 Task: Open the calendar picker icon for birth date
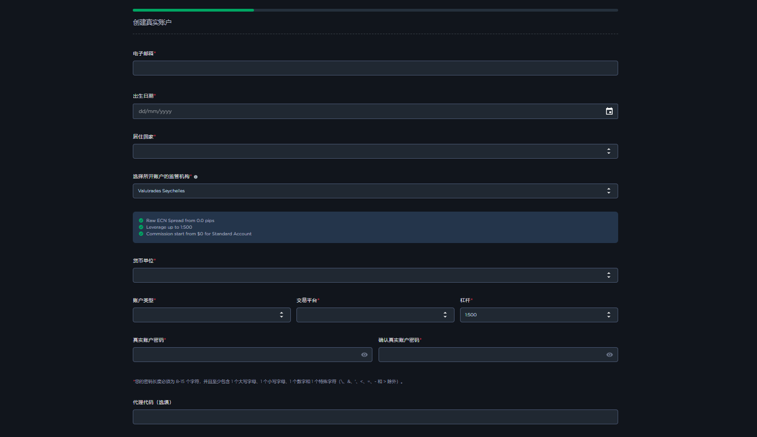(609, 111)
